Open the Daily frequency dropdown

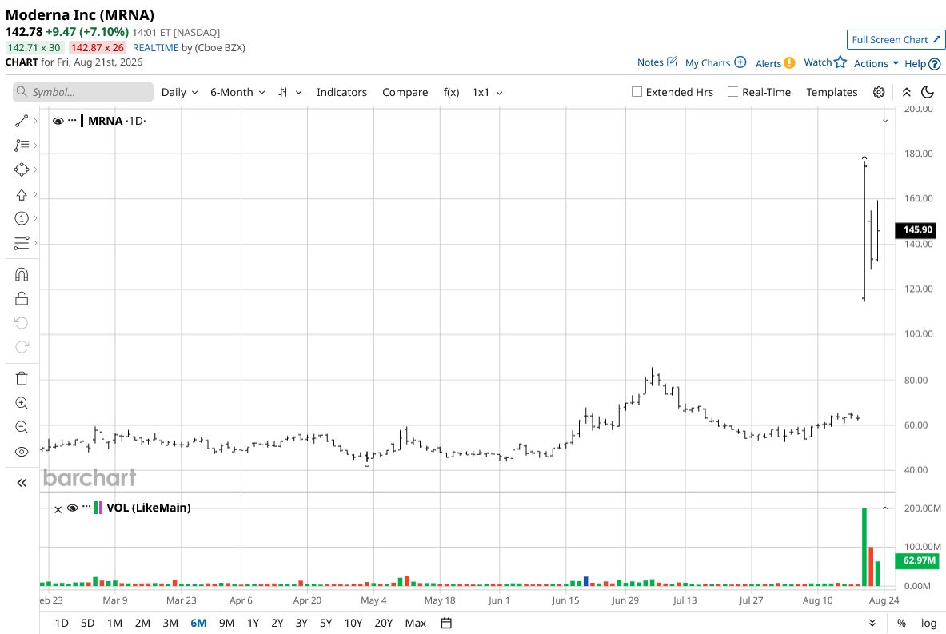[179, 92]
